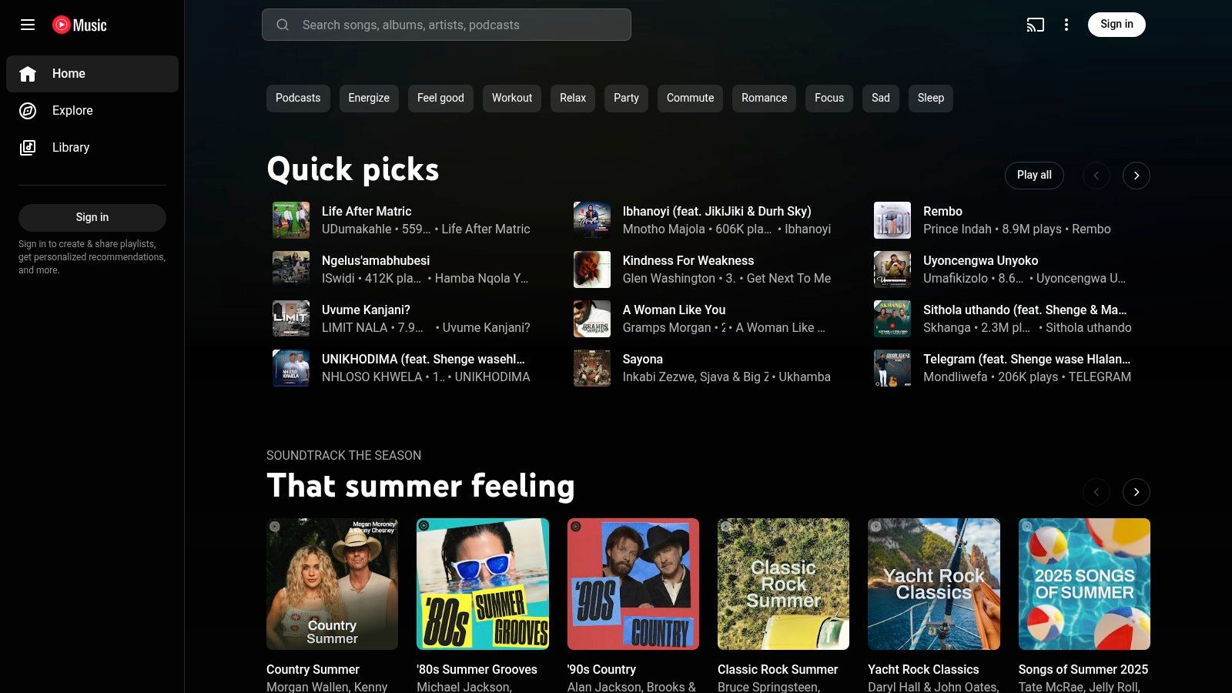
Task: Select the Commute chip
Action: [690, 98]
